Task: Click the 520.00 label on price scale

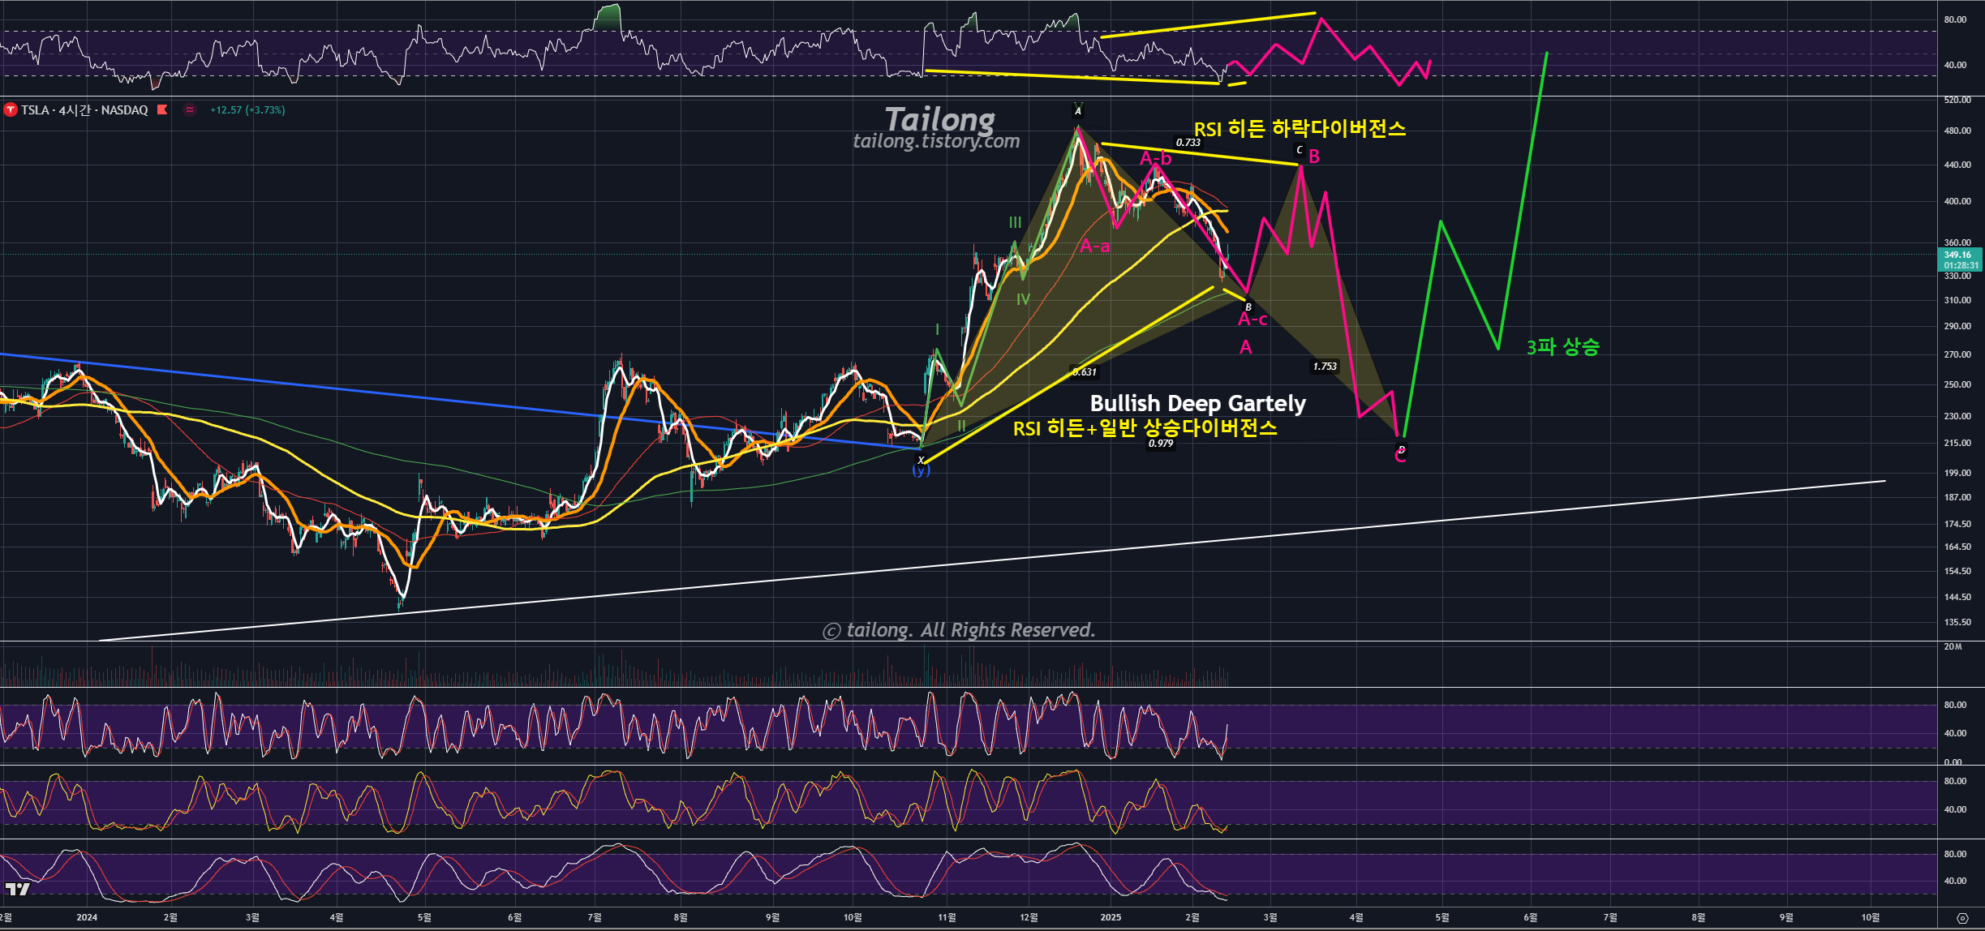Action: [1957, 100]
